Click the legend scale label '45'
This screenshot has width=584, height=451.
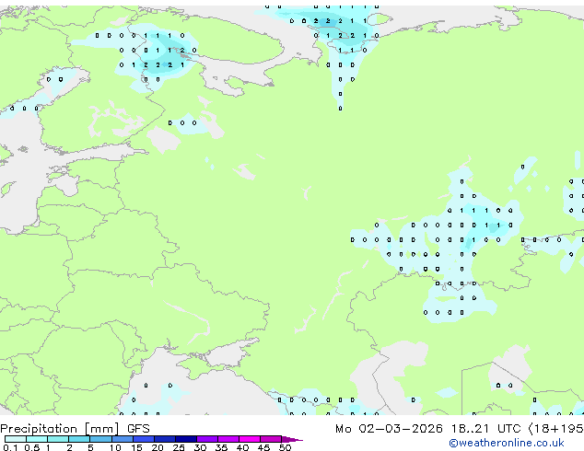click(x=263, y=447)
